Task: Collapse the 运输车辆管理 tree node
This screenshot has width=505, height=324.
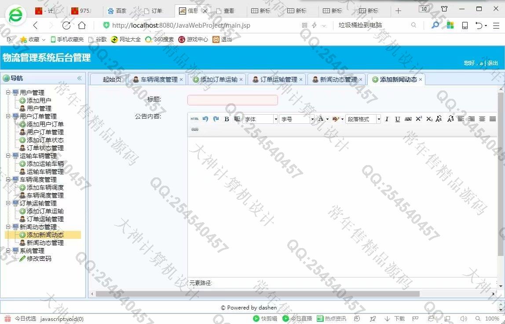Action: point(8,156)
